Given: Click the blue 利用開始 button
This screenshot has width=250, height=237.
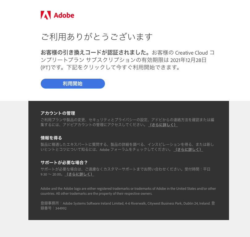Looking at the screenshot, I should pos(73,84).
